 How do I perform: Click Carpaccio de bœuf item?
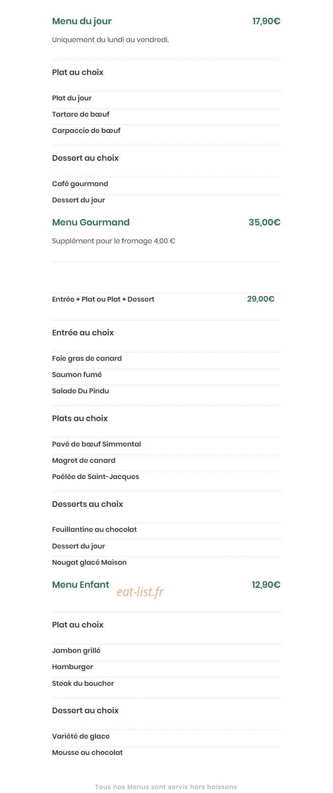tap(86, 131)
